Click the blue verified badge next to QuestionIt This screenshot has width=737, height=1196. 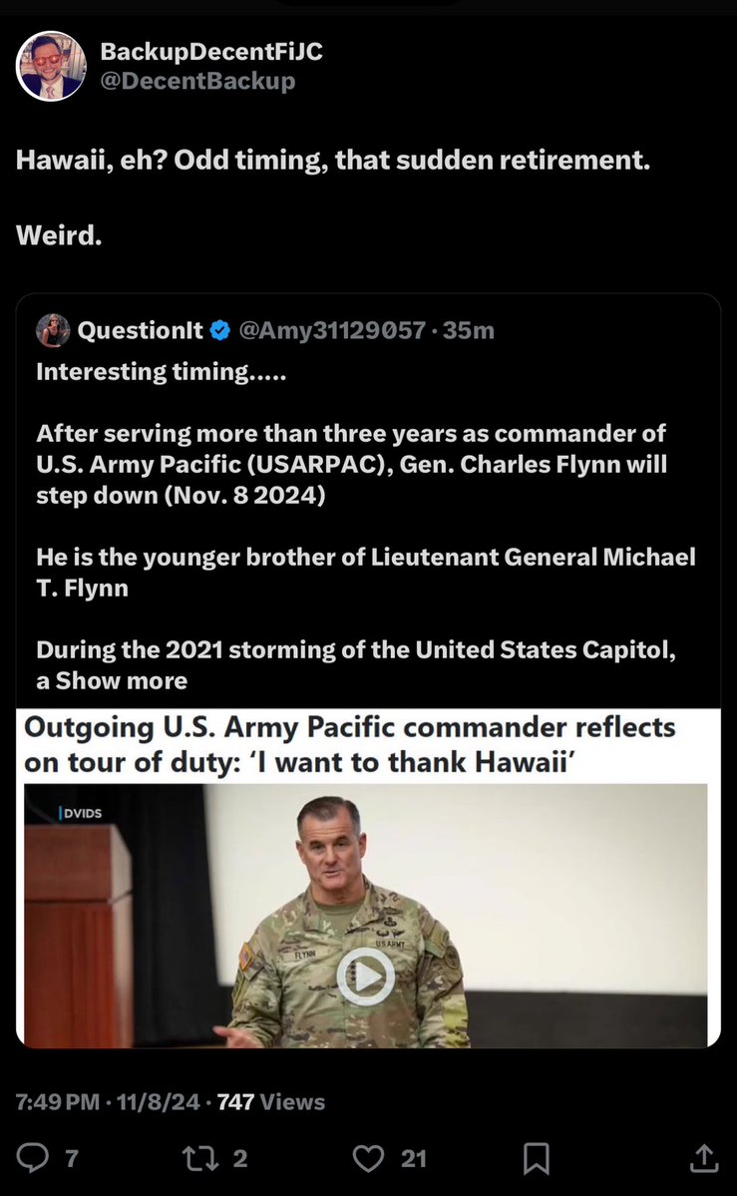tap(220, 330)
